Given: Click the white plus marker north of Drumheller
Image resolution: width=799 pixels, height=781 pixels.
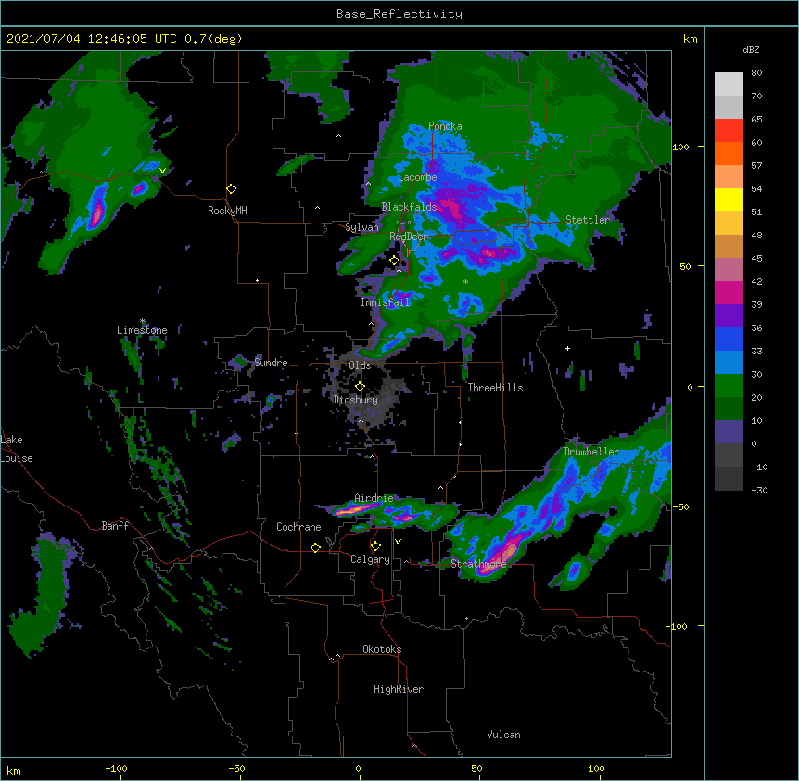Looking at the screenshot, I should 567,348.
